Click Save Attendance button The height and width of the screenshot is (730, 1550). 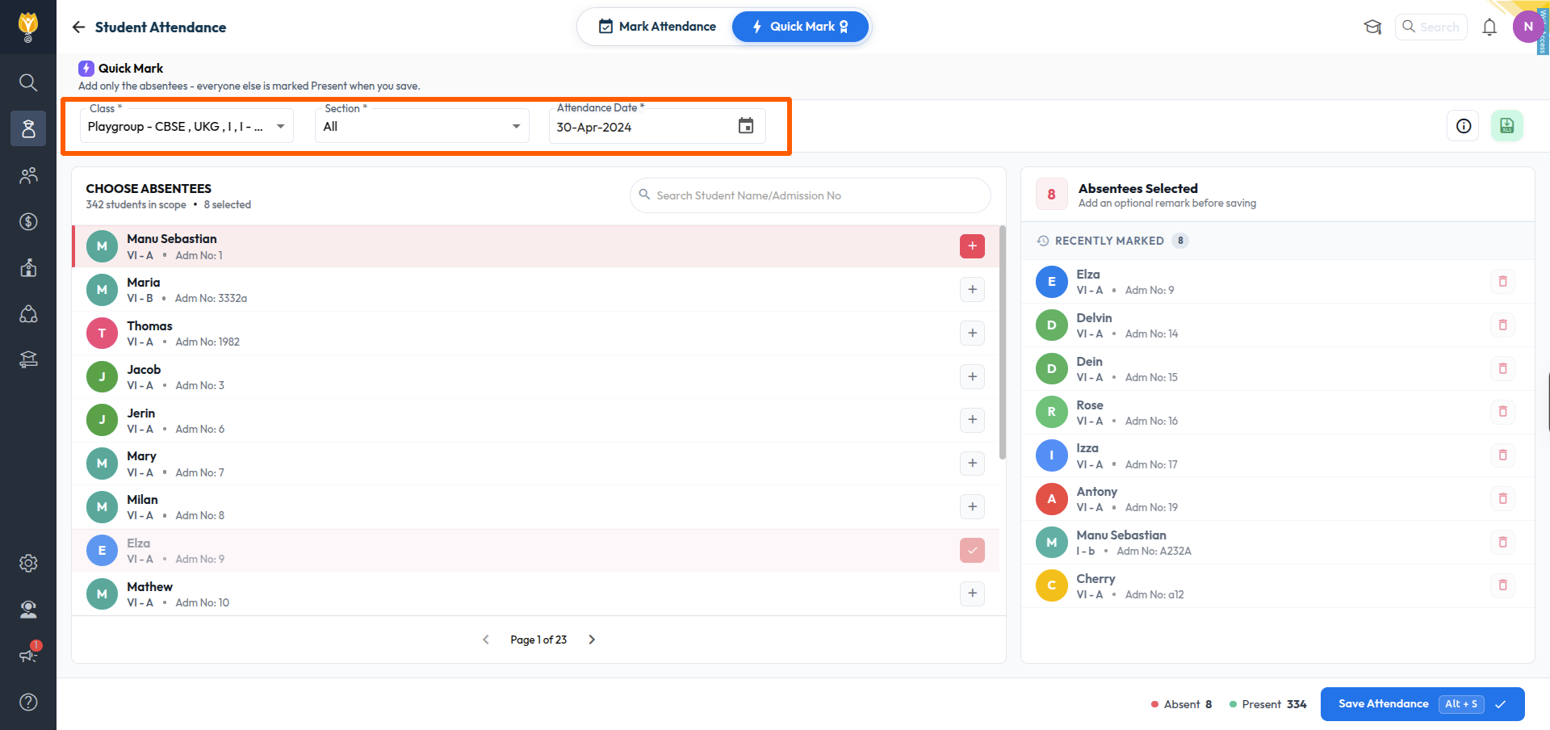click(x=1422, y=704)
